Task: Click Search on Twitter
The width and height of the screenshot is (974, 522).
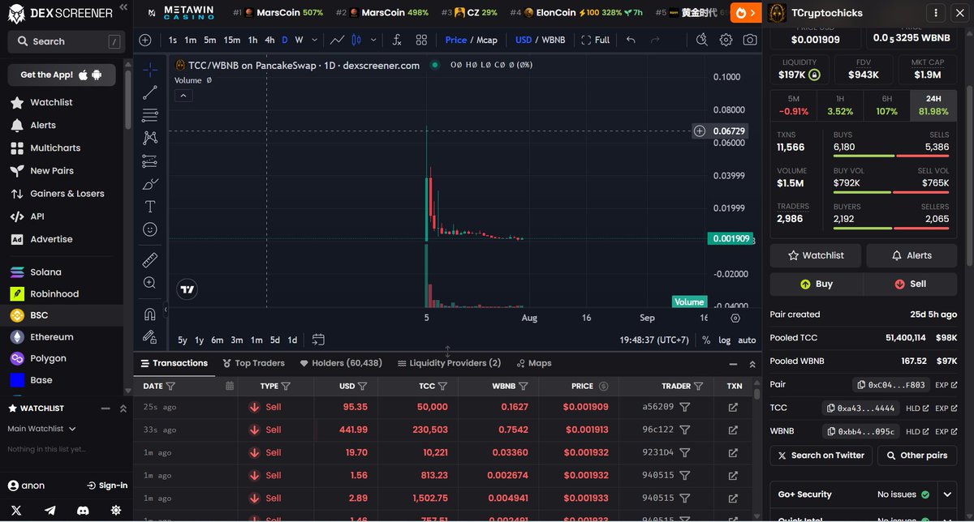Action: point(821,456)
